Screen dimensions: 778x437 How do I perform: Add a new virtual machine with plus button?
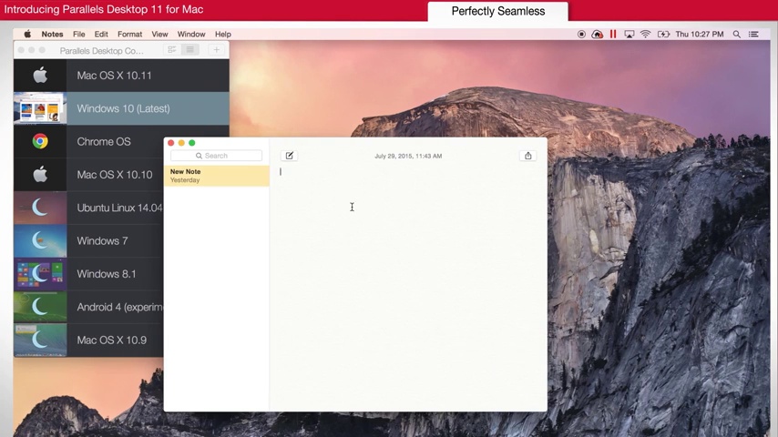(x=216, y=49)
